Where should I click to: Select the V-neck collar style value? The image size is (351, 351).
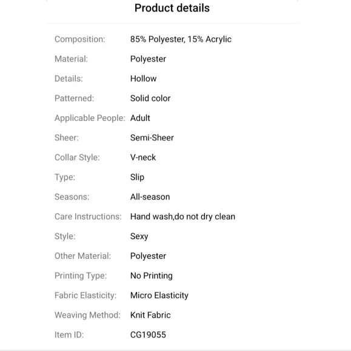point(143,157)
